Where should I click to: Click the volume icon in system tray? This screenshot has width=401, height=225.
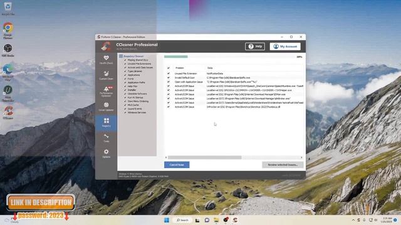pyautogui.click(x=376, y=220)
